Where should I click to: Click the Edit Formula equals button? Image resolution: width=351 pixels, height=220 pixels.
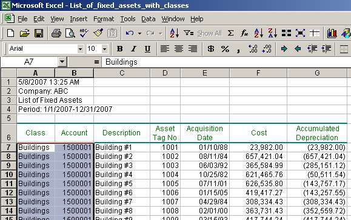pyautogui.click(x=96, y=62)
